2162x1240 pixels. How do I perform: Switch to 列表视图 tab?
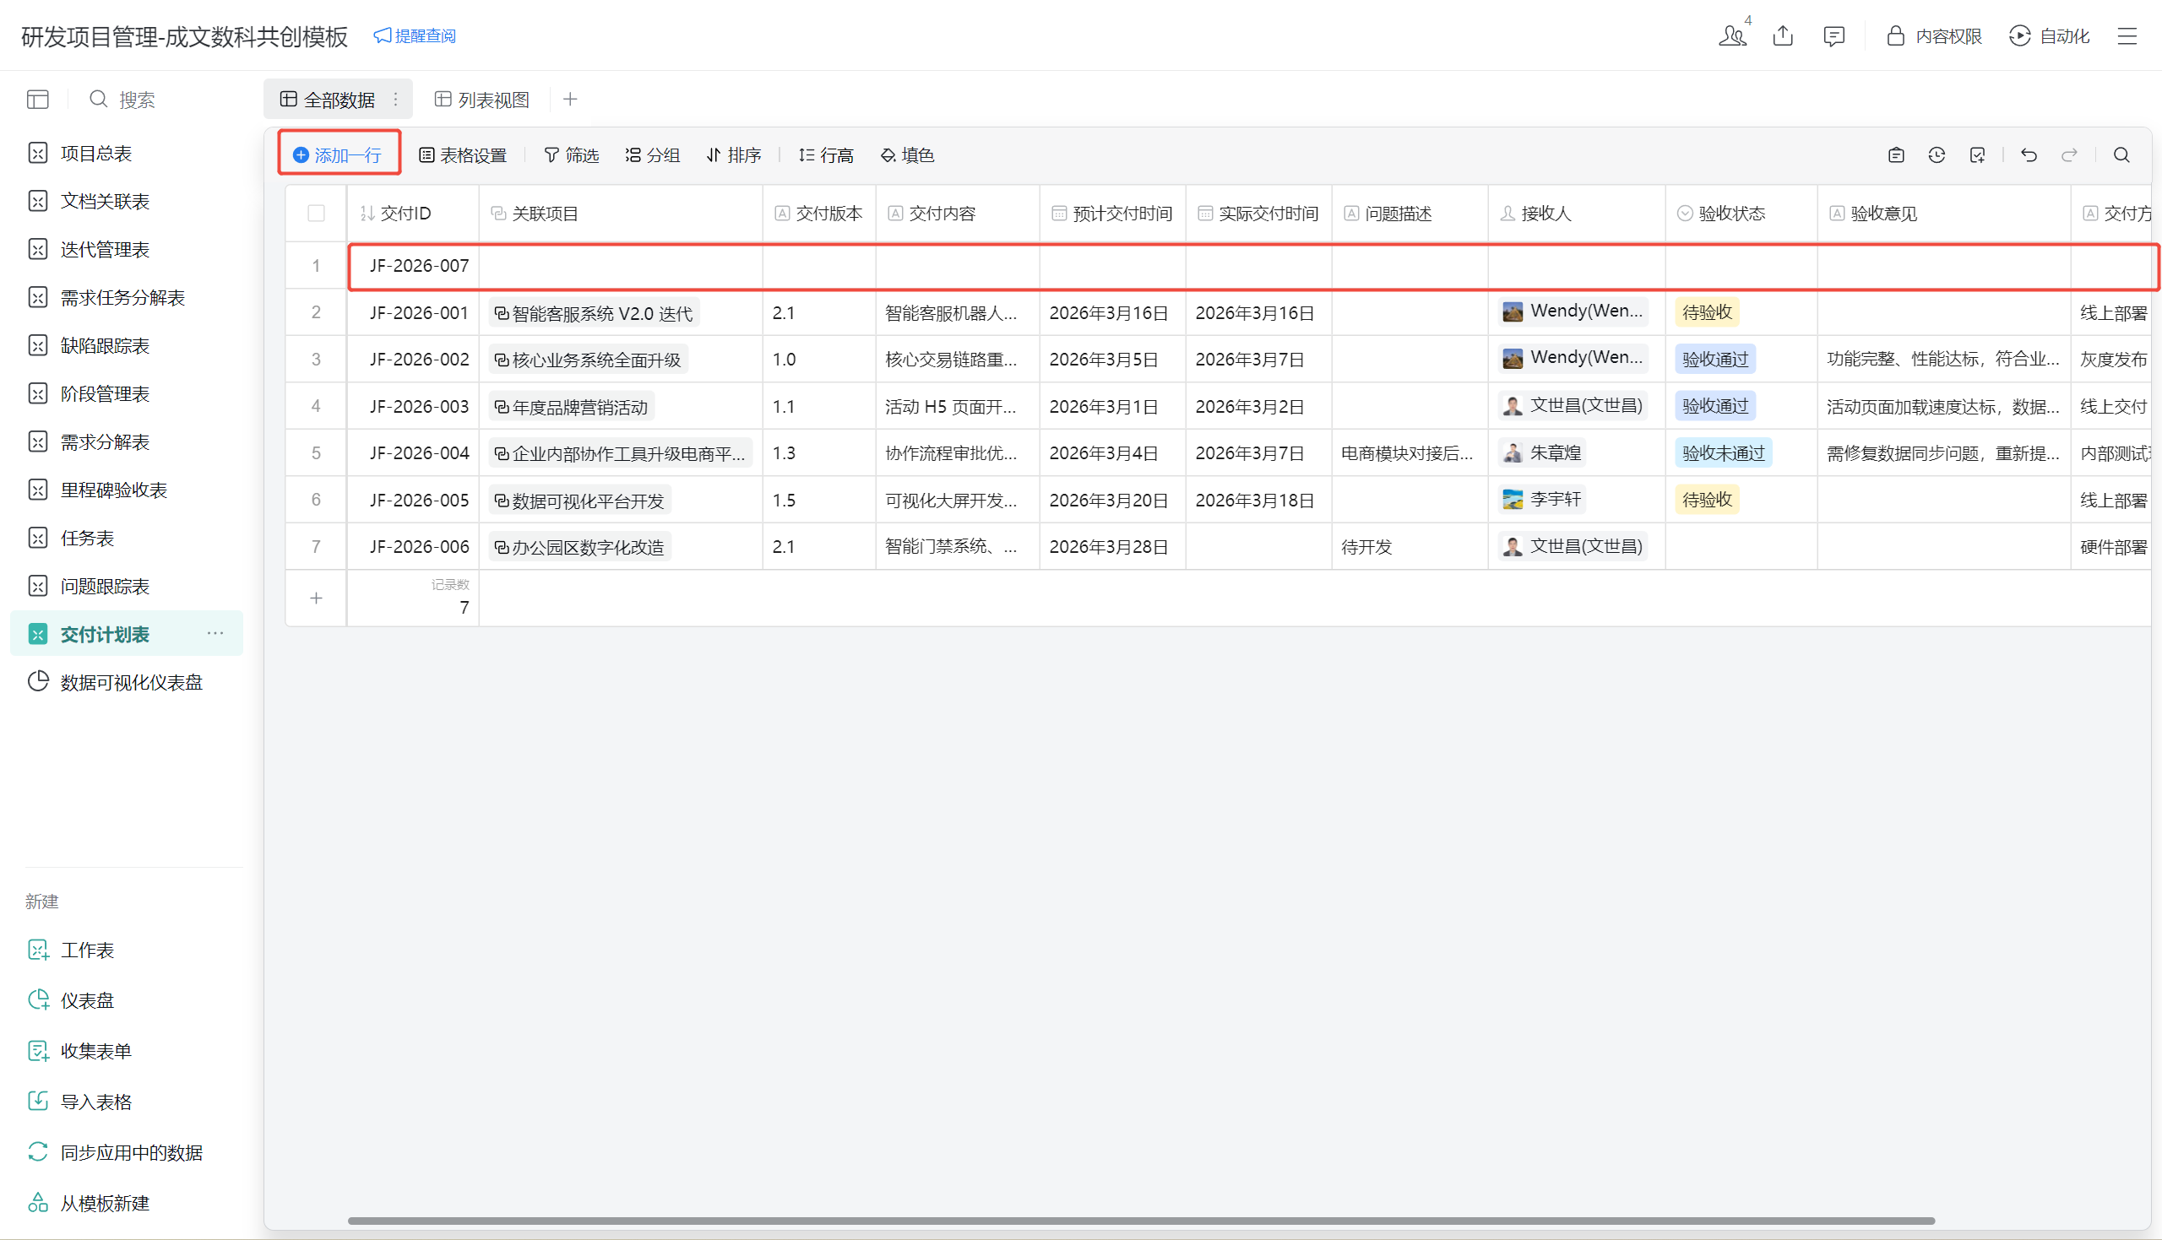[x=482, y=100]
